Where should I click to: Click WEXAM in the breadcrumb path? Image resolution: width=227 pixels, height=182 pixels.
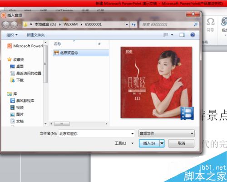pyautogui.click(x=70, y=25)
